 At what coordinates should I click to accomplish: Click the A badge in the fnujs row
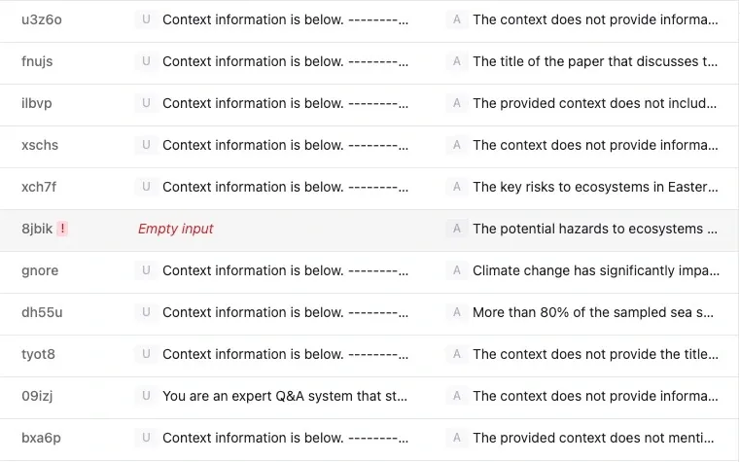pos(456,61)
